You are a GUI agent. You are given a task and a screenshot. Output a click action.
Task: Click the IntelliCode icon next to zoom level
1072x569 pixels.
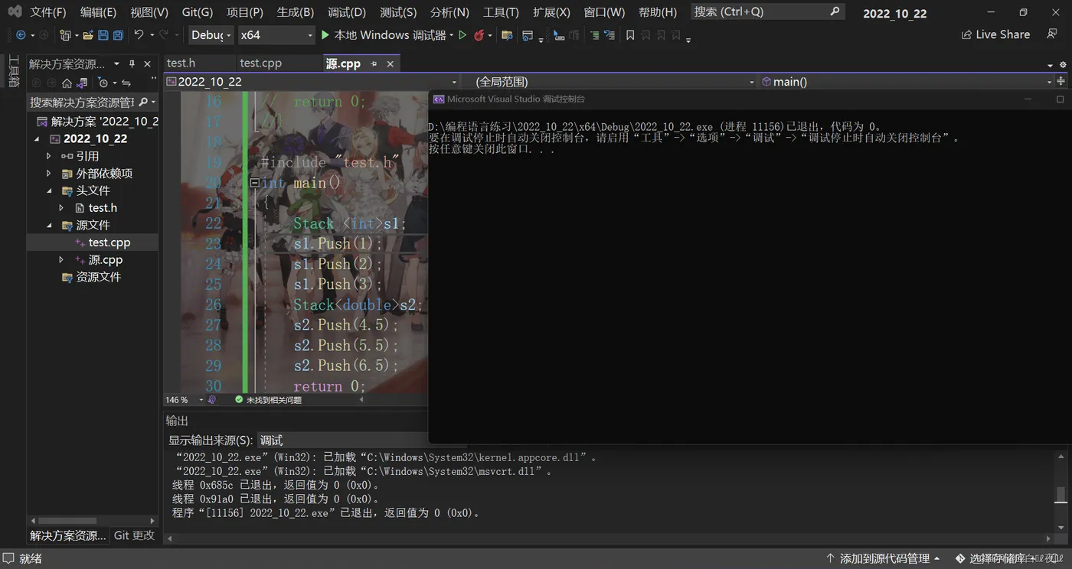point(212,400)
